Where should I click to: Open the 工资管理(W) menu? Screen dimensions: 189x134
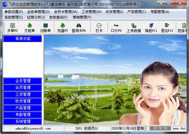point(91,12)
